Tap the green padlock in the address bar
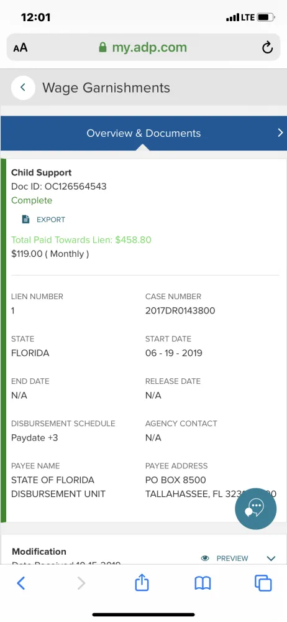This screenshot has height=622, width=287. tap(102, 48)
